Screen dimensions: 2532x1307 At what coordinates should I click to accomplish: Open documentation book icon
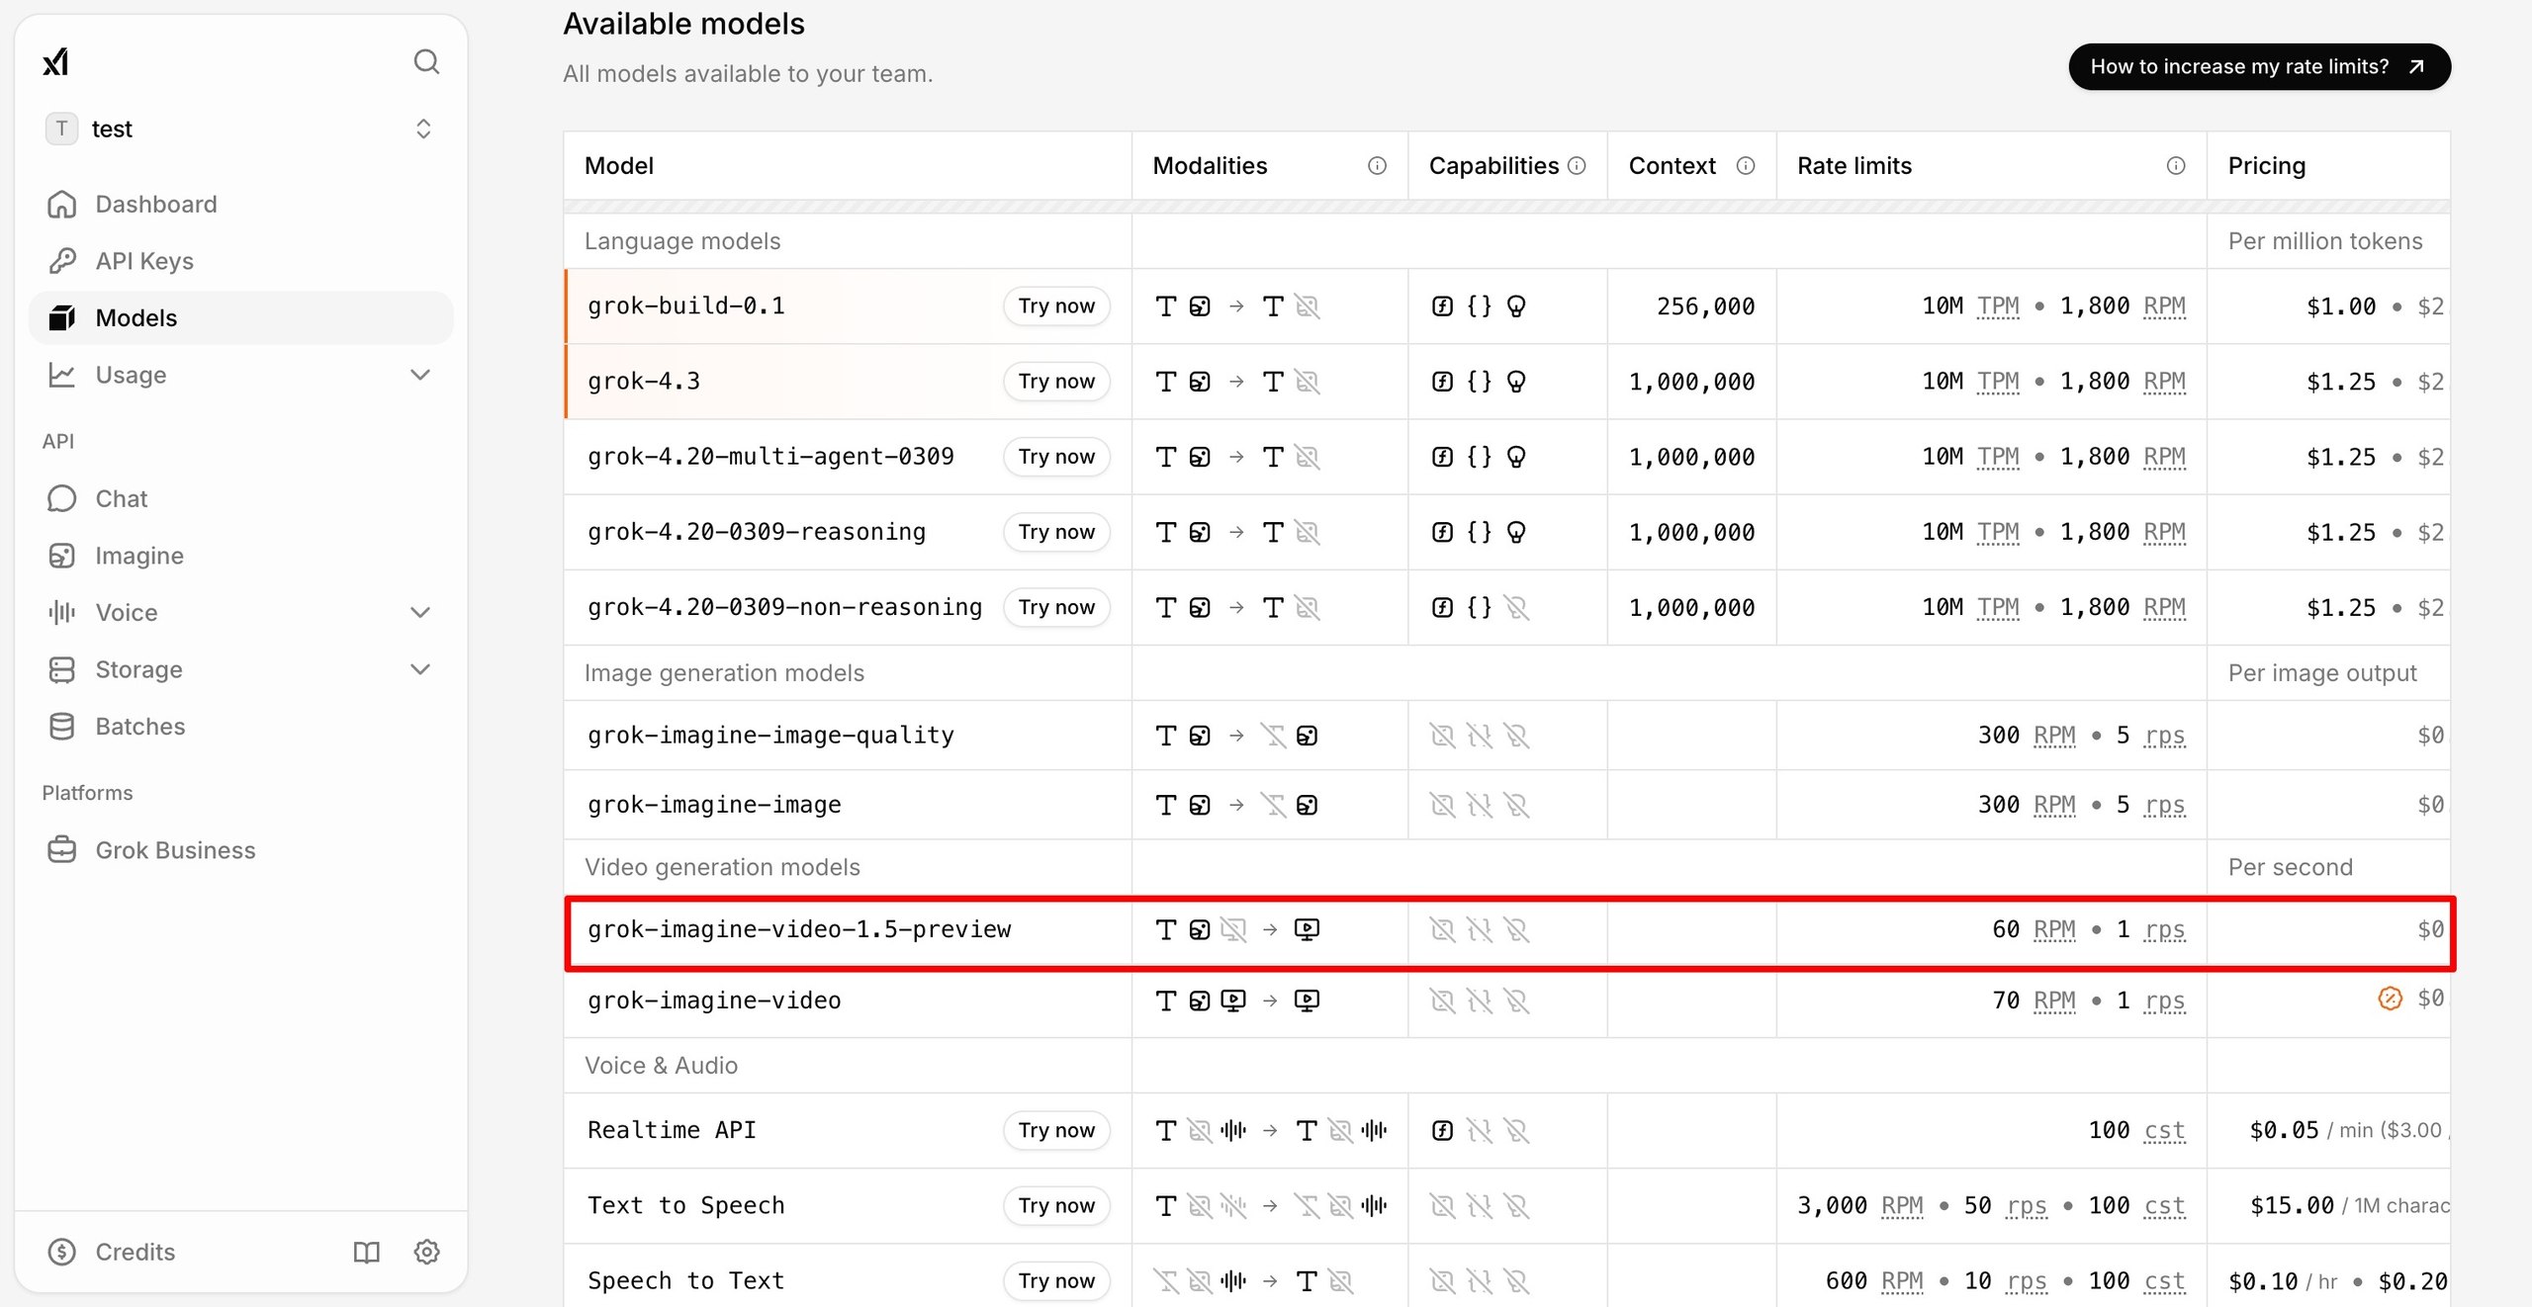click(x=367, y=1252)
